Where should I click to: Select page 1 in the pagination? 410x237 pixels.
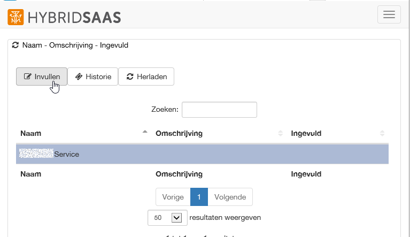coord(198,197)
